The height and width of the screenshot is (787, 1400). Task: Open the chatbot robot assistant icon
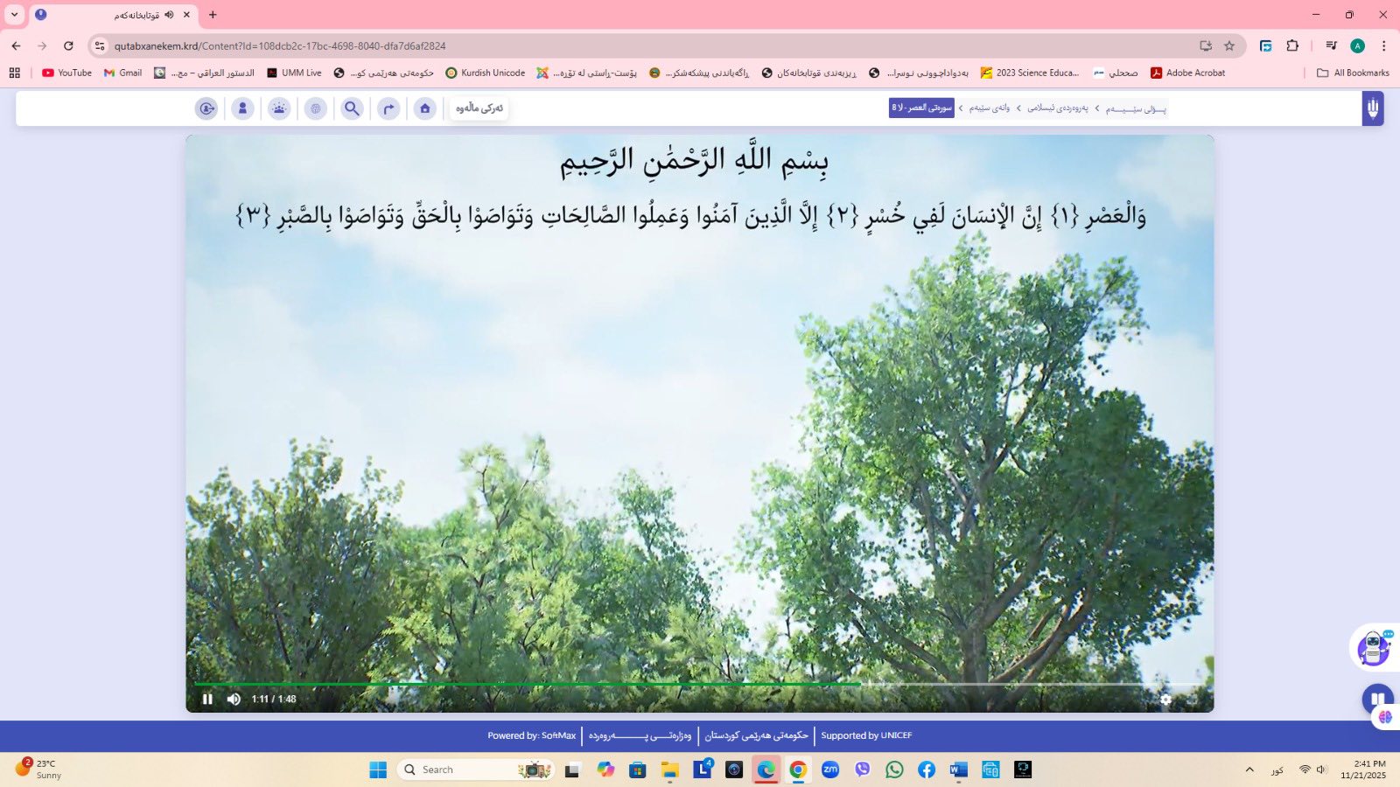point(1374,648)
